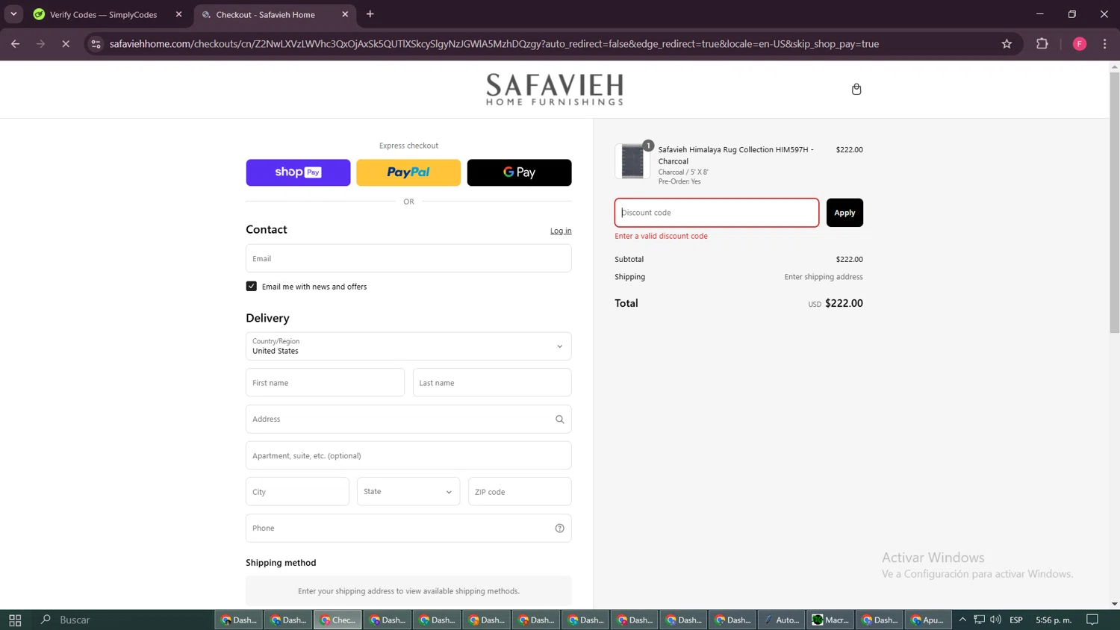The width and height of the screenshot is (1120, 630).
Task: Click the page vertical scrollbar
Action: tap(1114, 202)
